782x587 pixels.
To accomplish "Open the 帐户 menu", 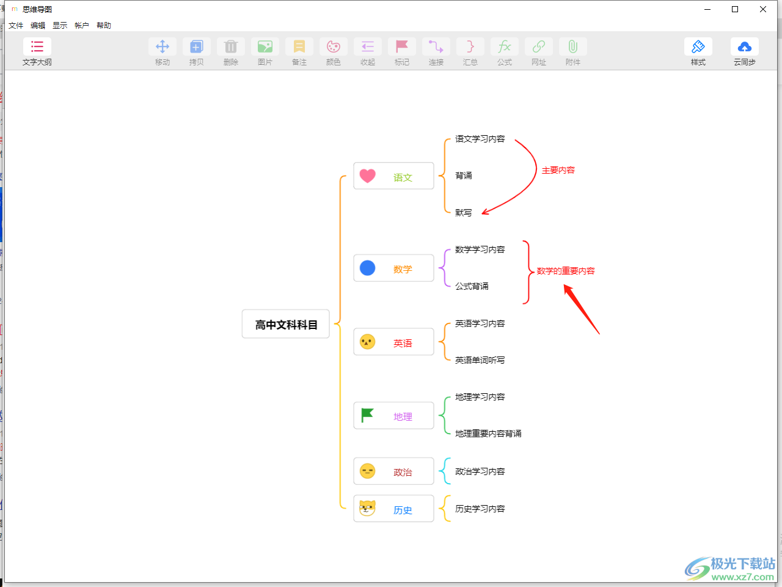I will (x=82, y=25).
